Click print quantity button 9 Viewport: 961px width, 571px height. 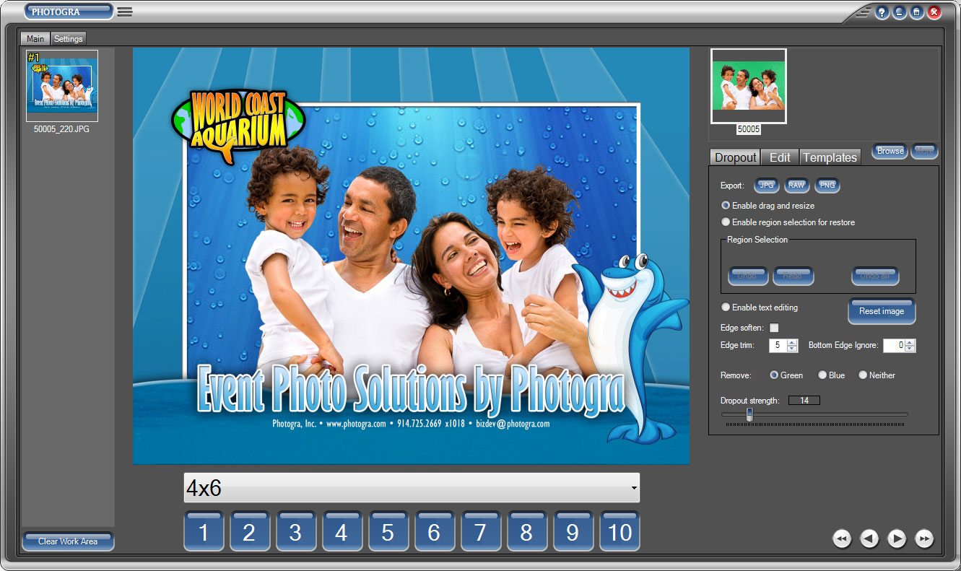click(573, 532)
